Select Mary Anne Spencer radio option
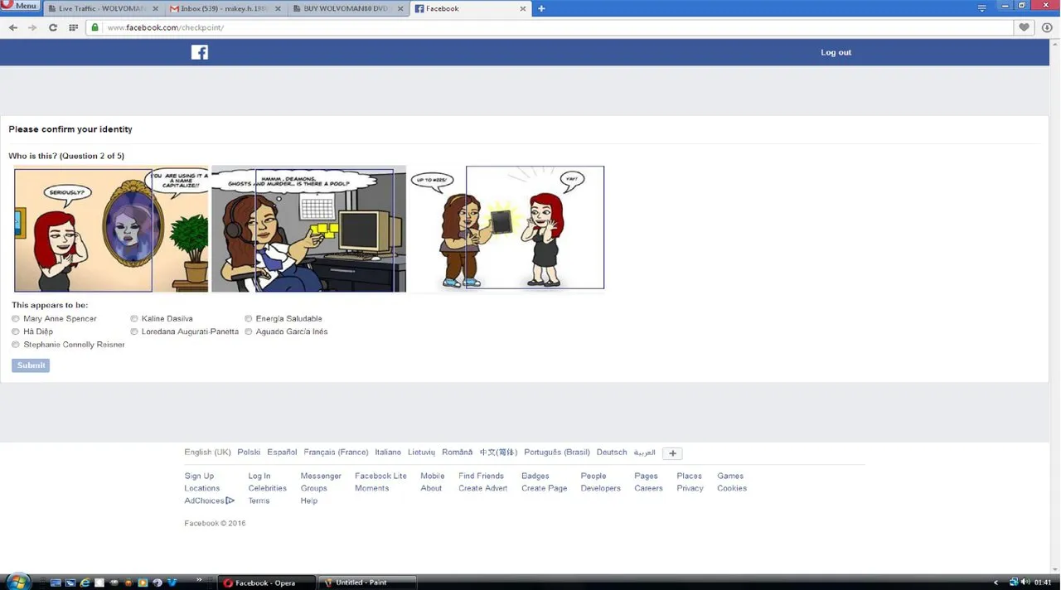1061x590 pixels. click(16, 318)
